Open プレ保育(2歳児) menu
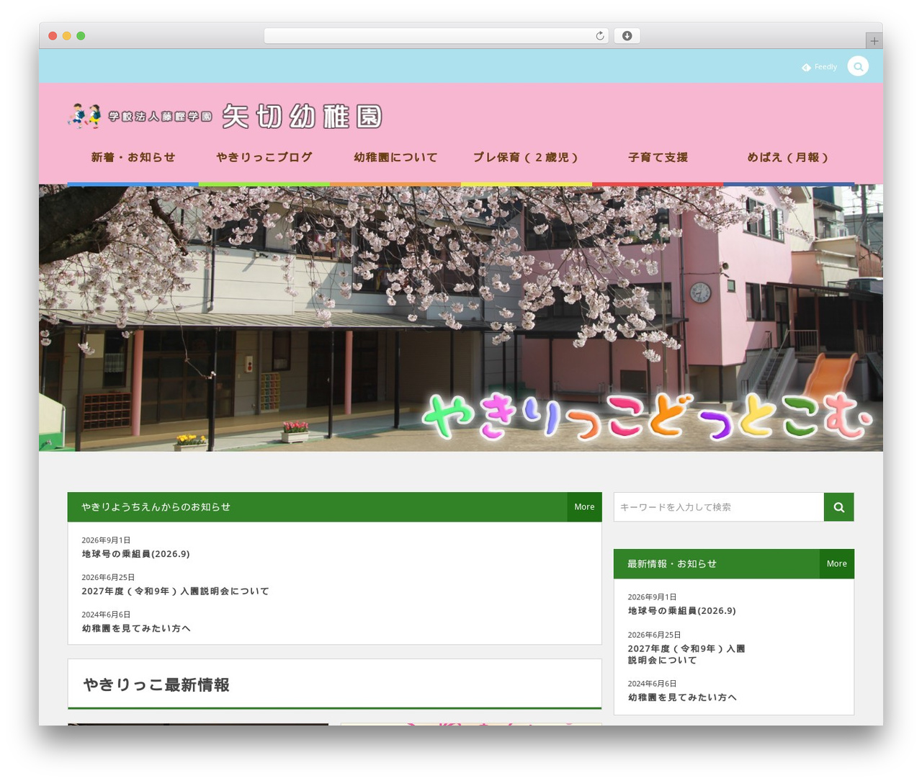This screenshot has width=922, height=781. tap(527, 157)
